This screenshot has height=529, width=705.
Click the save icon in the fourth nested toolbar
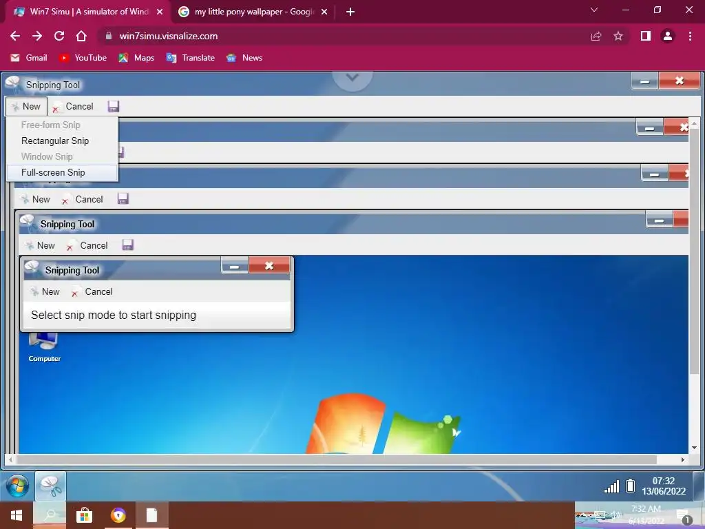click(127, 245)
